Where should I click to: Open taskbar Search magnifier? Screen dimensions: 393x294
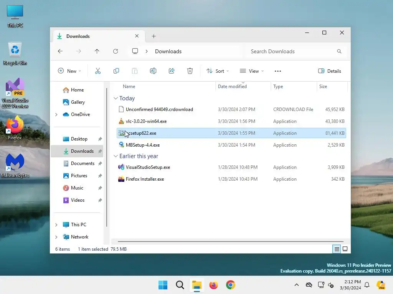coord(180,285)
